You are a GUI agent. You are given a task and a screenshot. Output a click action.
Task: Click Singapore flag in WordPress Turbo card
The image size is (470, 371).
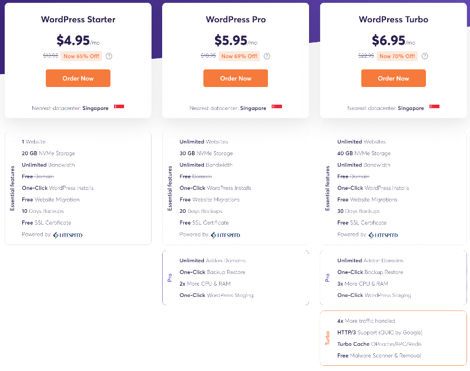click(x=434, y=106)
